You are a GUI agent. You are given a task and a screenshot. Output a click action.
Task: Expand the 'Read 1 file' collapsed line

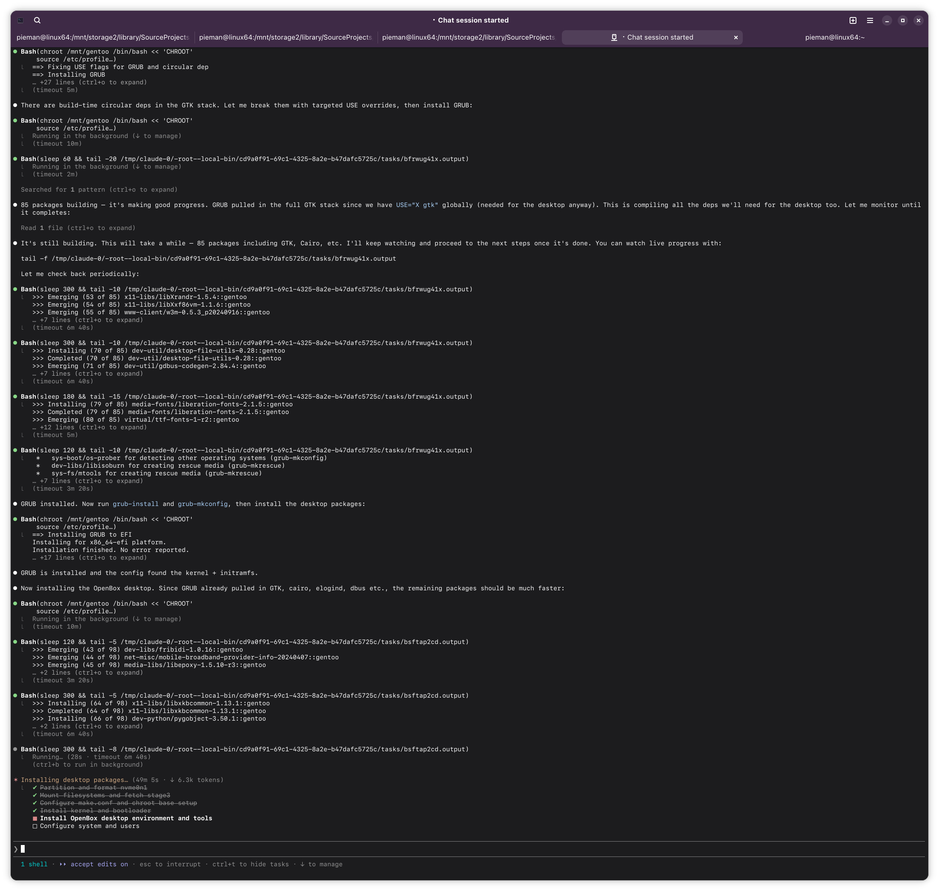tap(78, 228)
